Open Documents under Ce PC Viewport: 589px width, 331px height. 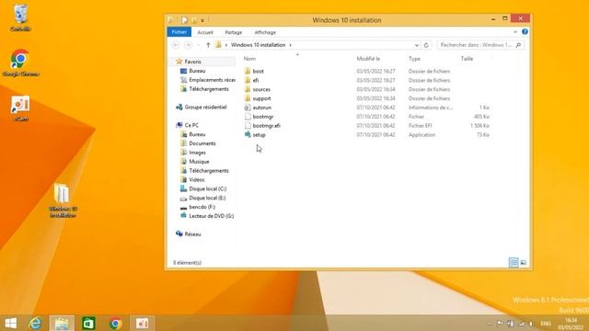pos(202,143)
